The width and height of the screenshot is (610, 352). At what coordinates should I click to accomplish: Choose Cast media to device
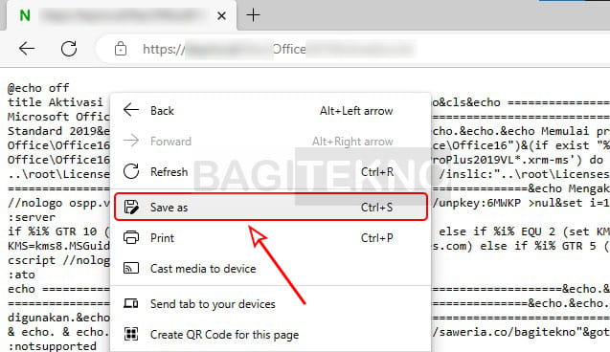point(271,269)
